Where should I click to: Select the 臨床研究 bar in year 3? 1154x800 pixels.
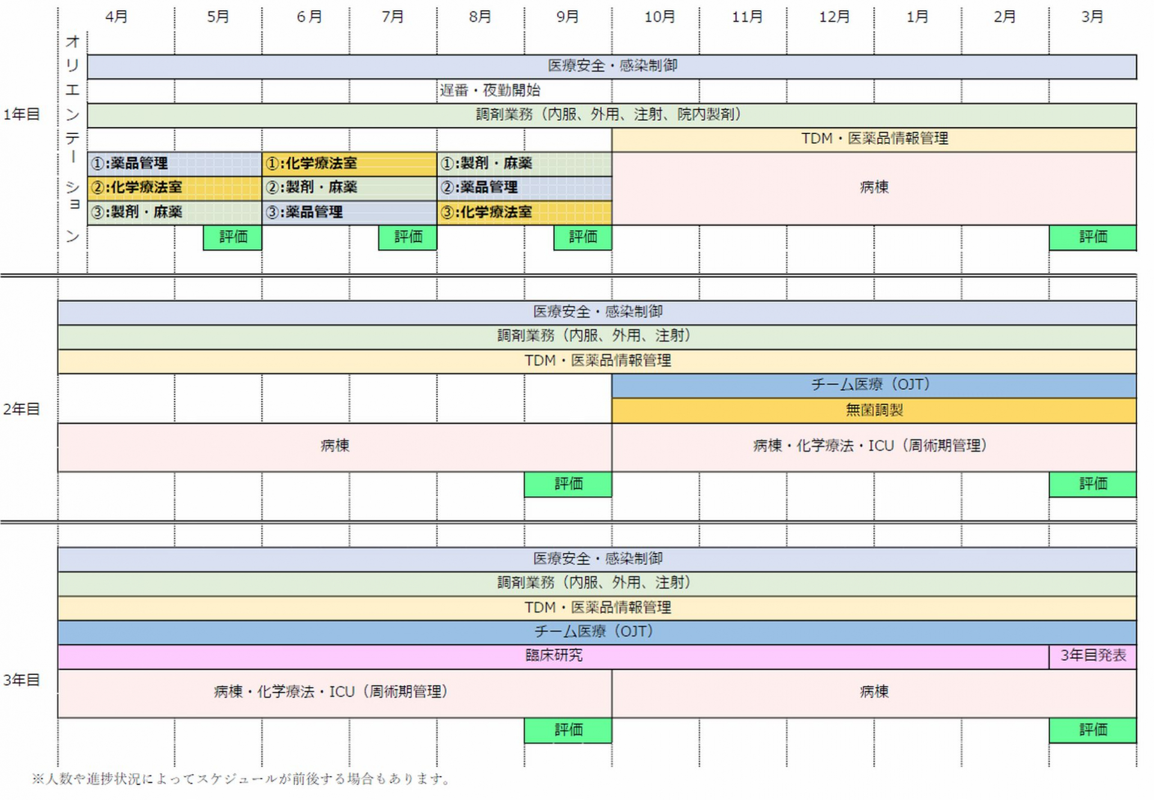(x=553, y=656)
